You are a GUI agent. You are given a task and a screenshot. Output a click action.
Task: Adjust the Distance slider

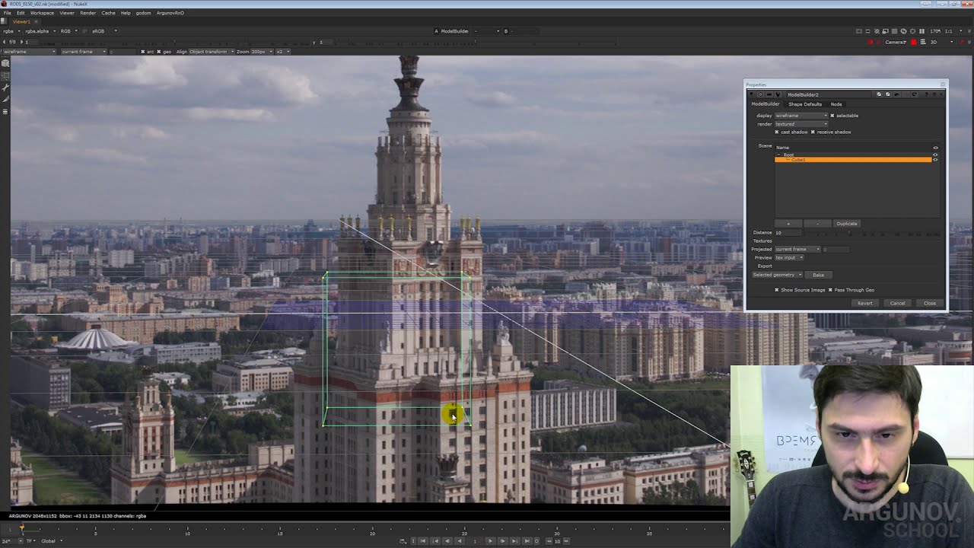point(871,233)
